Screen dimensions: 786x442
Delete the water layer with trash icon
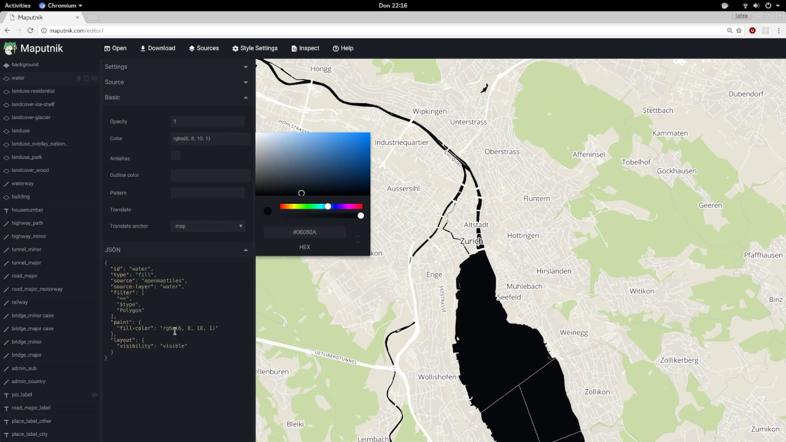79,79
